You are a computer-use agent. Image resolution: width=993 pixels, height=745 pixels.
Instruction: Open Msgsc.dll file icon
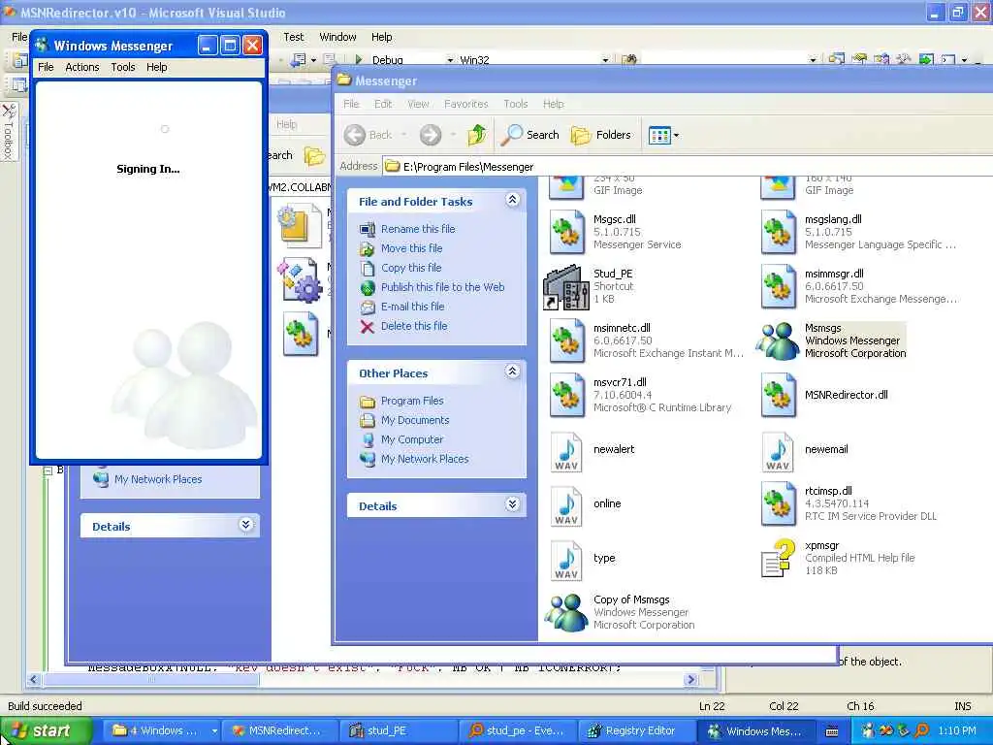pyautogui.click(x=566, y=232)
